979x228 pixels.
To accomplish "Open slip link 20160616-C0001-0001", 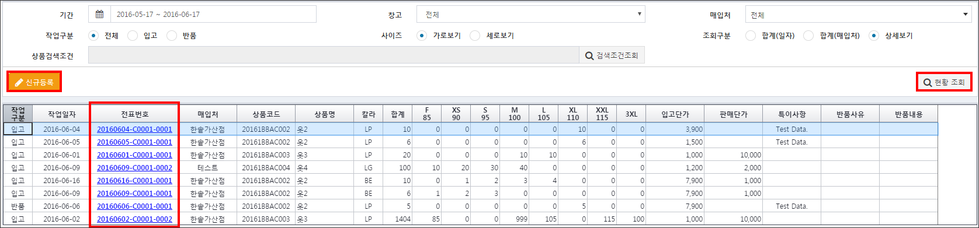I will [134, 180].
